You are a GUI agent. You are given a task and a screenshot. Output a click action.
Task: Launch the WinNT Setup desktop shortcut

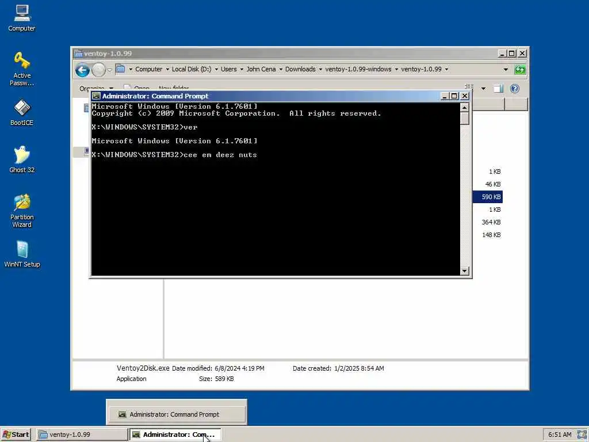pyautogui.click(x=22, y=254)
